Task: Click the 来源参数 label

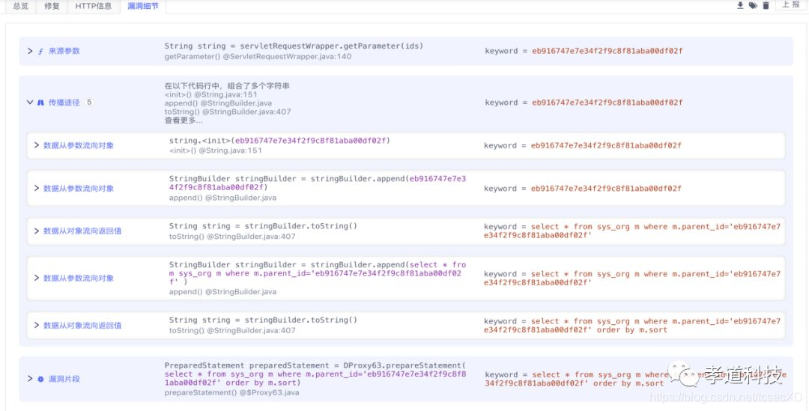Action: click(64, 51)
